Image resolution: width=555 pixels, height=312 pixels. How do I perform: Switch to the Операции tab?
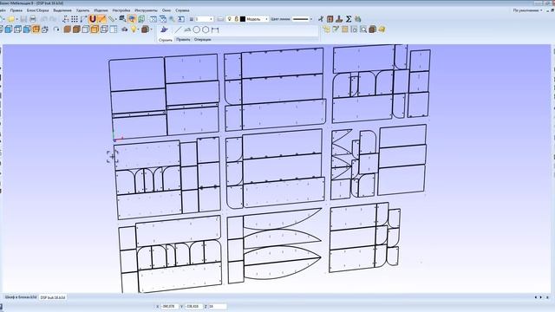(202, 40)
